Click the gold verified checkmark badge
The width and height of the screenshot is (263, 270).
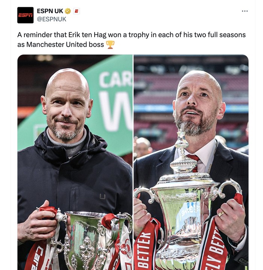coord(68,11)
